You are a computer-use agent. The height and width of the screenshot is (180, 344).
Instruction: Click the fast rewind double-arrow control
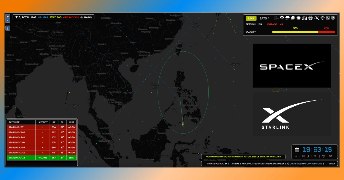[x=296, y=156]
